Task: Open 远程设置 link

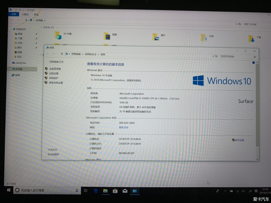Action: click(x=54, y=73)
